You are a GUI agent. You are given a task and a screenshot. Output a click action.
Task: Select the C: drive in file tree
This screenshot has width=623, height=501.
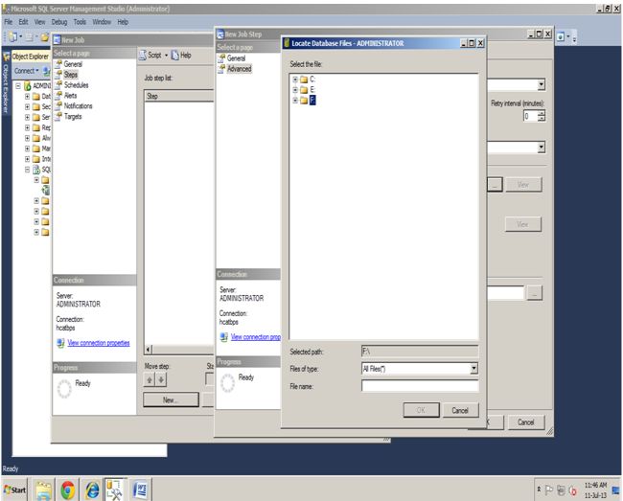312,80
